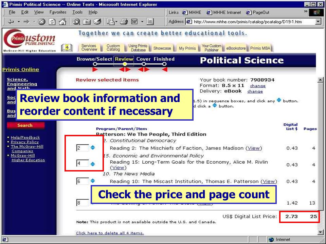Click reorder arrows beside sequence box 4
This screenshot has width=326, height=244.
click(93, 164)
